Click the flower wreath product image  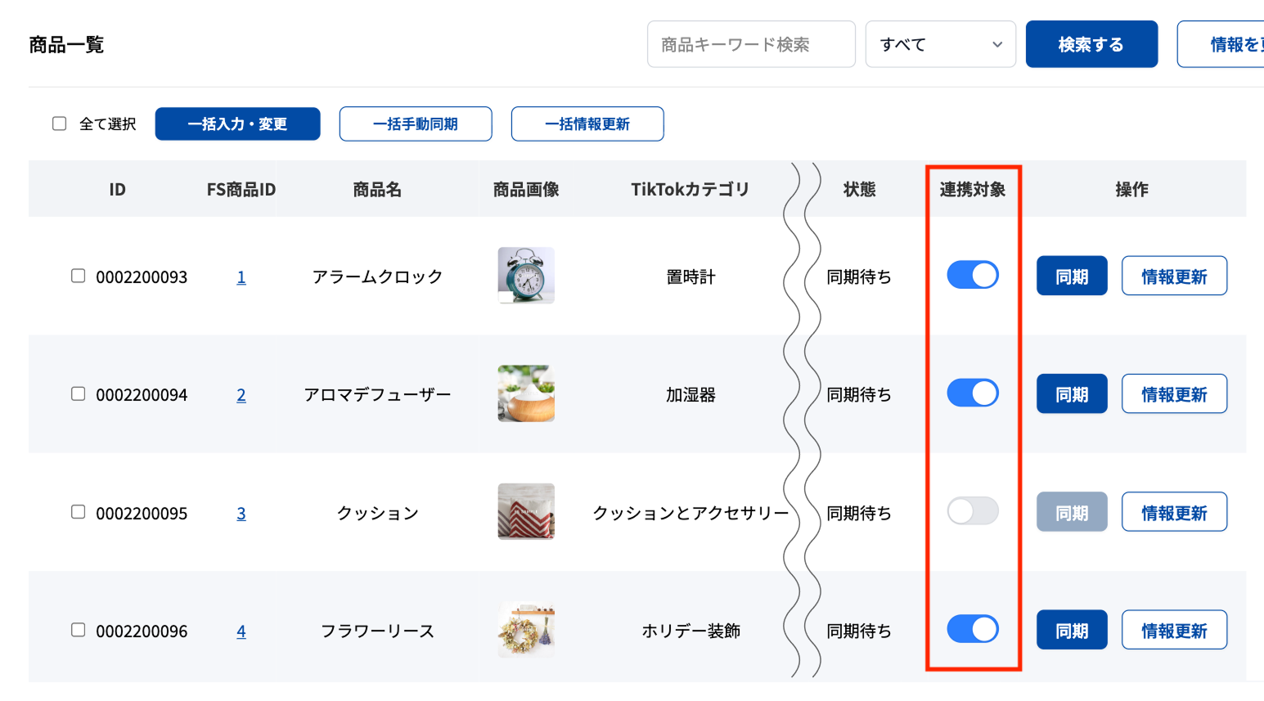point(526,629)
